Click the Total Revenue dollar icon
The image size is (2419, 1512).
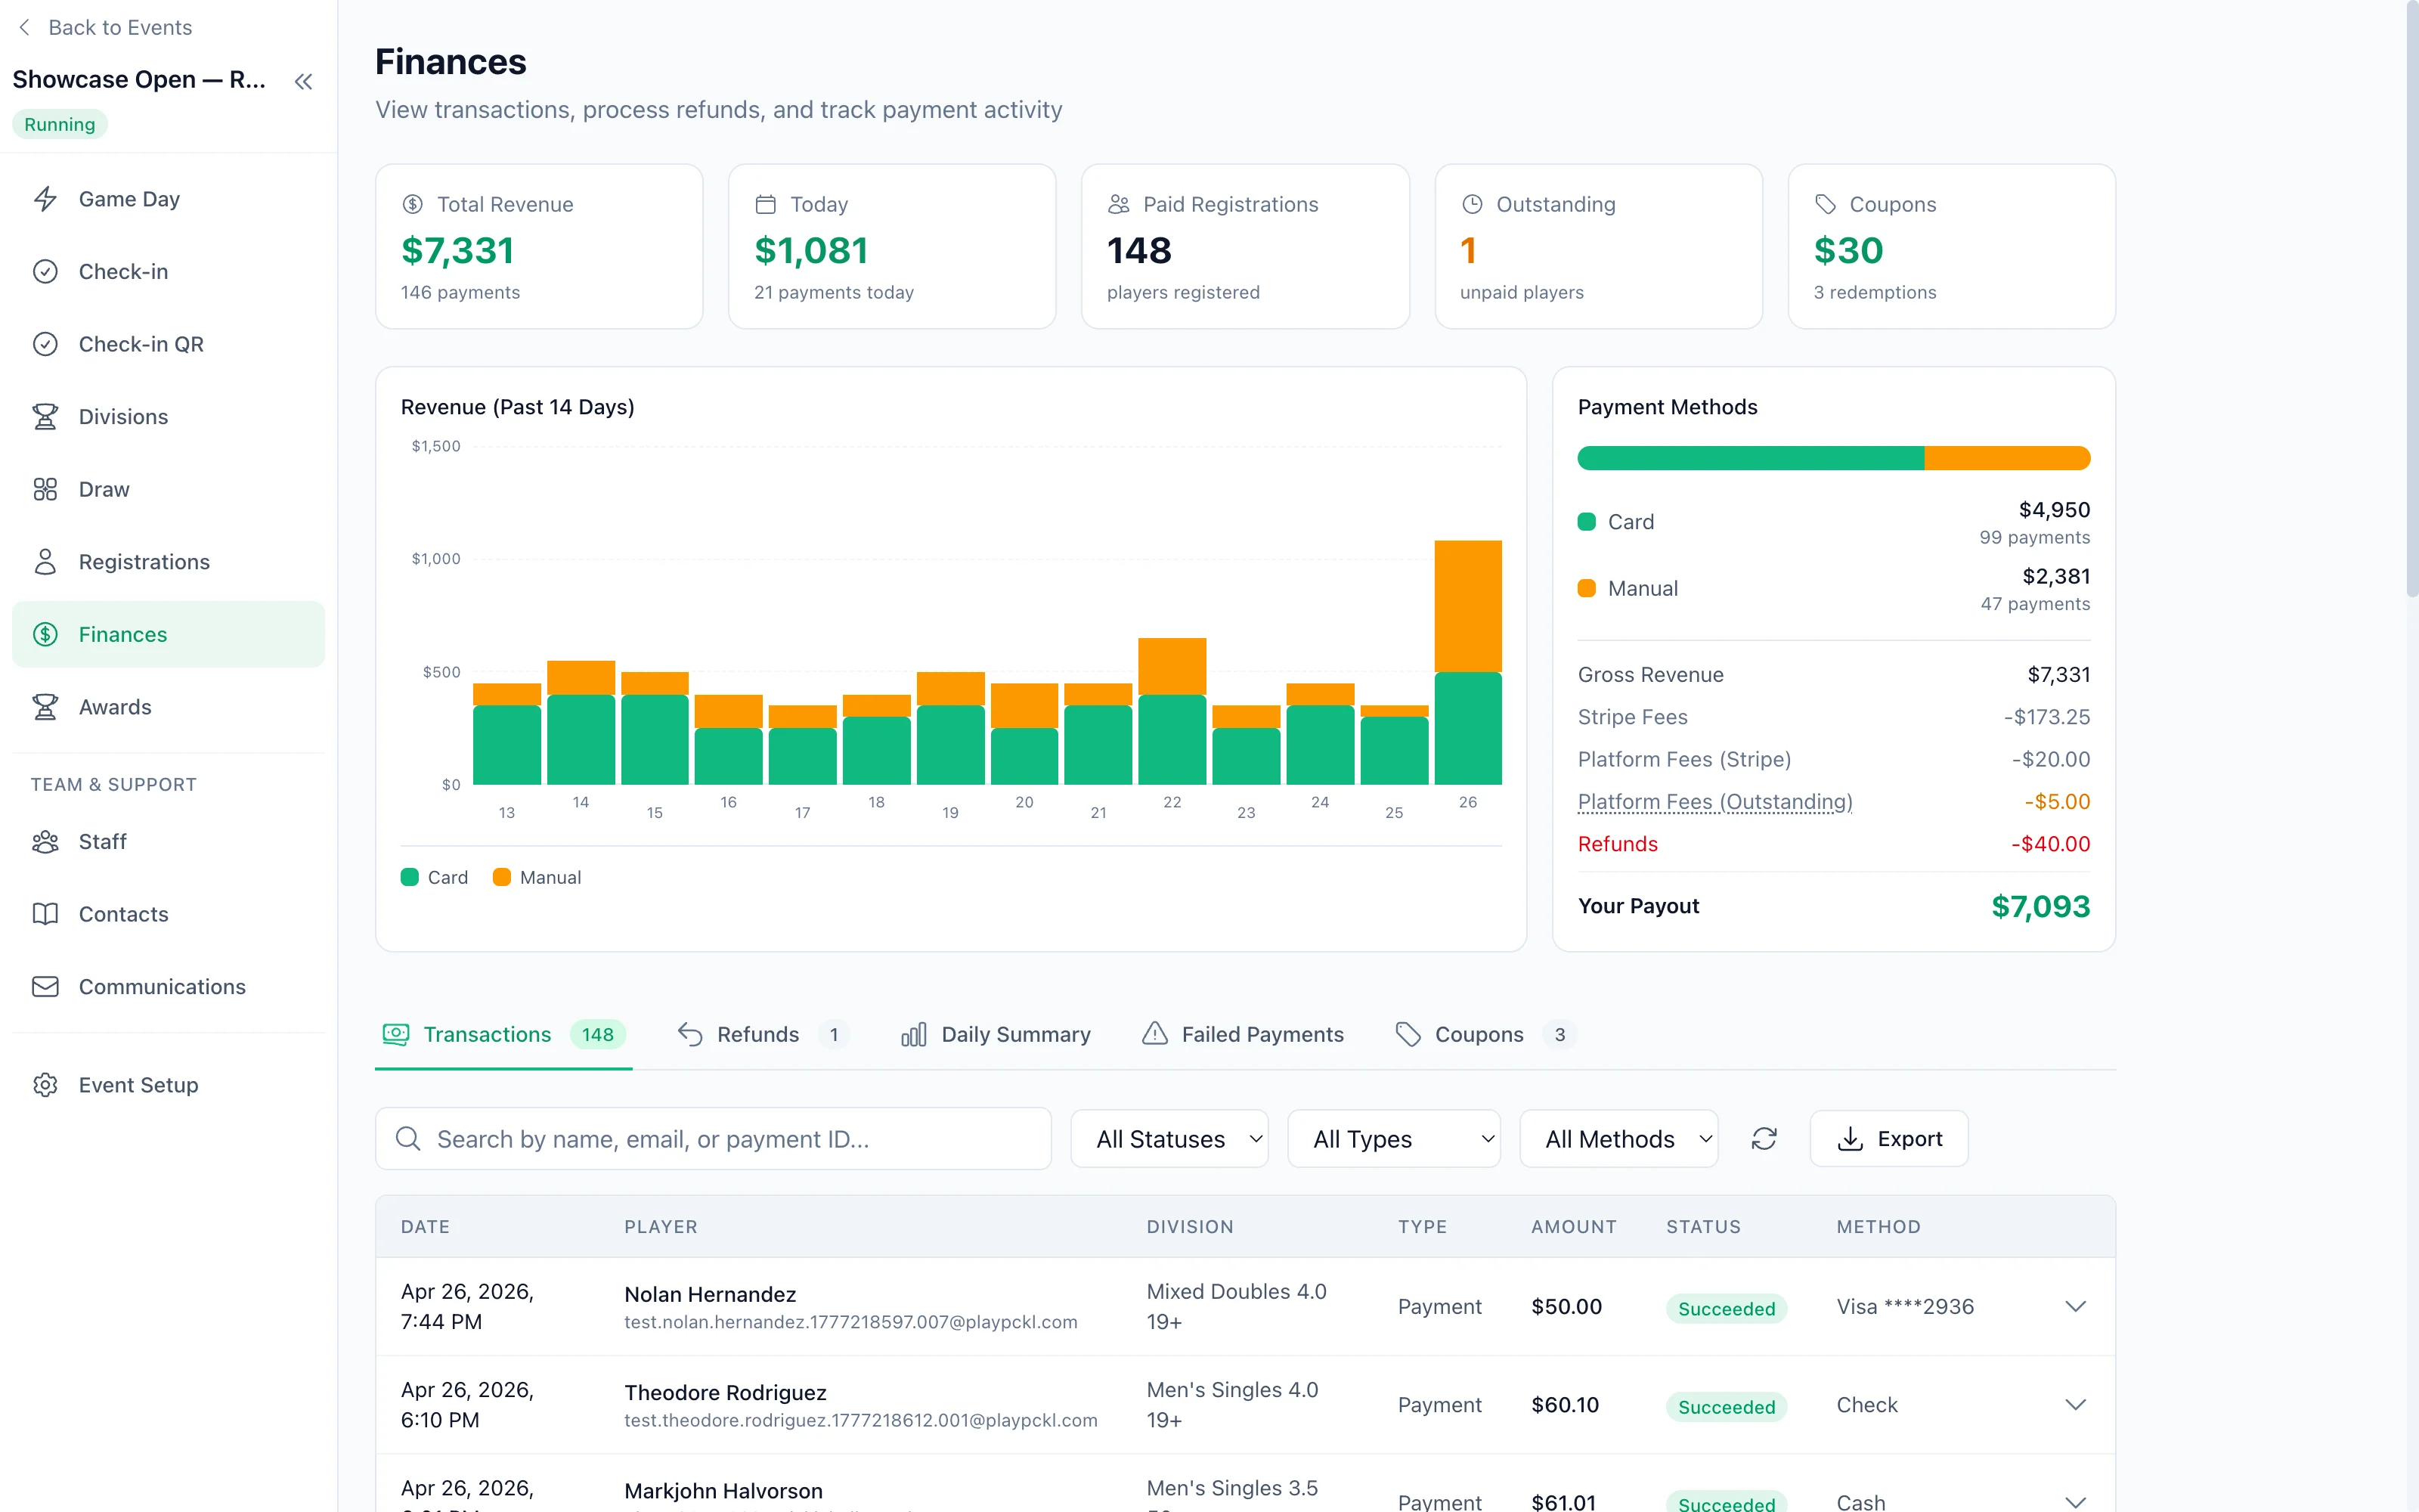pos(412,204)
